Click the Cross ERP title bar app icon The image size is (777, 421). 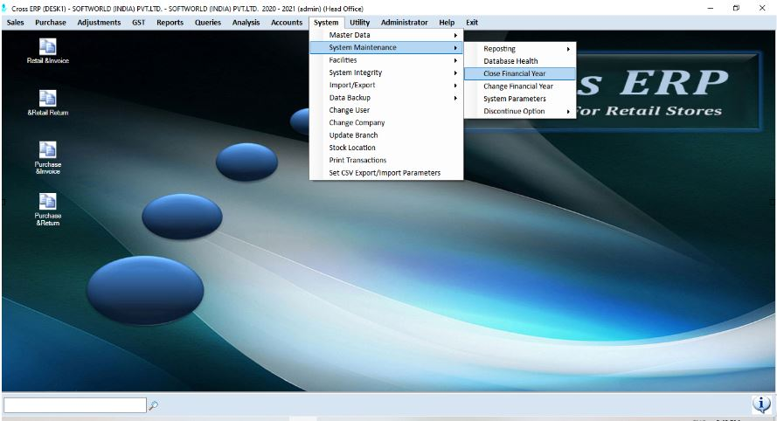pos(5,8)
